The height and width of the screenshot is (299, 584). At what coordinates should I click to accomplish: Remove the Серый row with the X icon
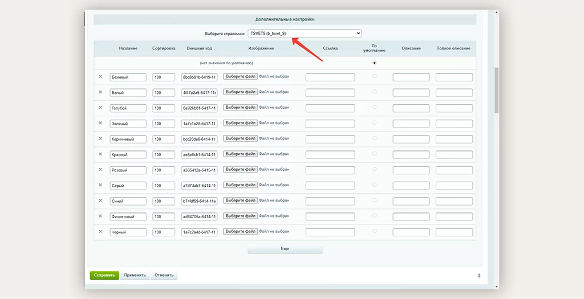click(100, 185)
